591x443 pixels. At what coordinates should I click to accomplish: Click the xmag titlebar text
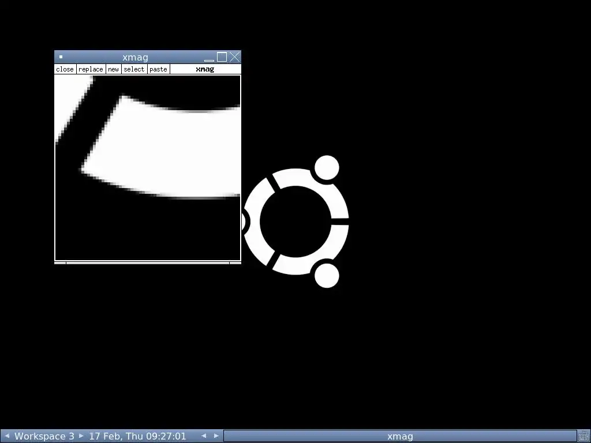(x=135, y=57)
